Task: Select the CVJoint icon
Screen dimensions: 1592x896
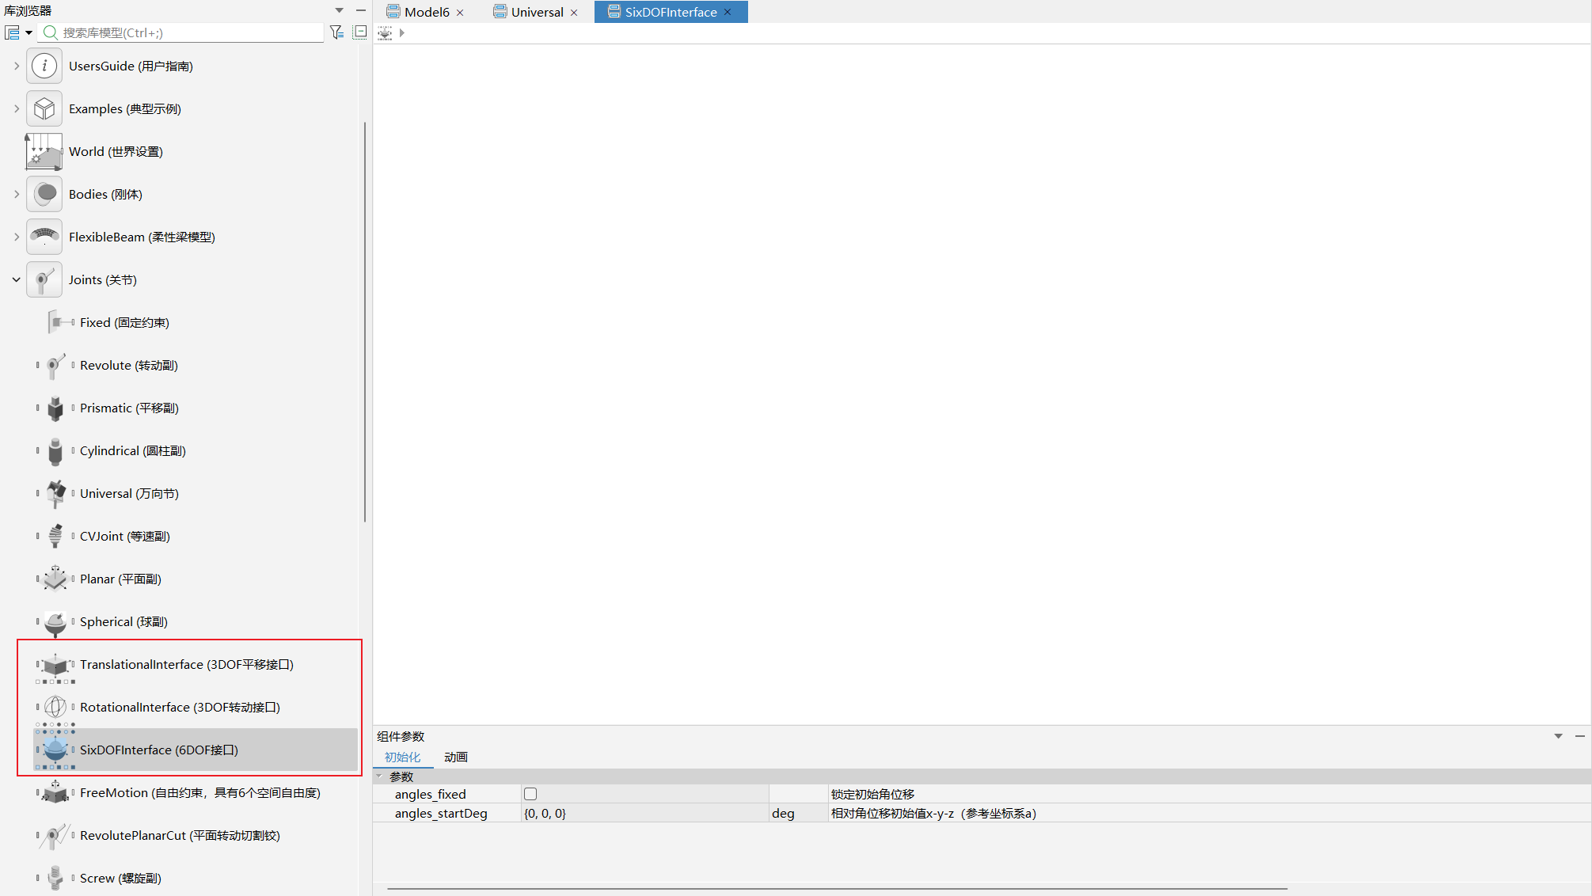Action: (x=55, y=536)
